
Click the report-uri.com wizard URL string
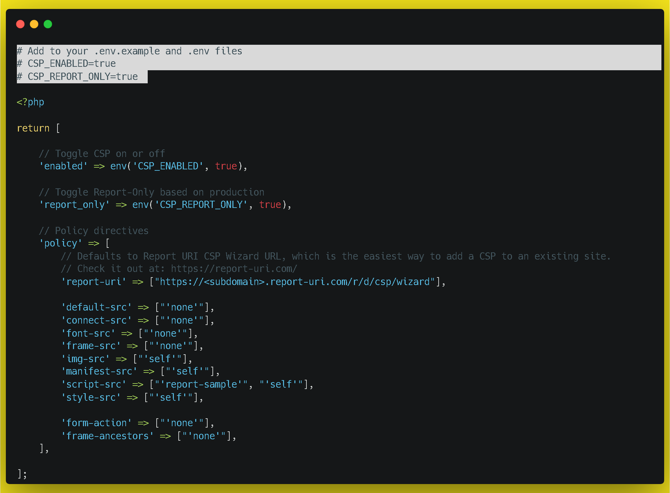295,282
